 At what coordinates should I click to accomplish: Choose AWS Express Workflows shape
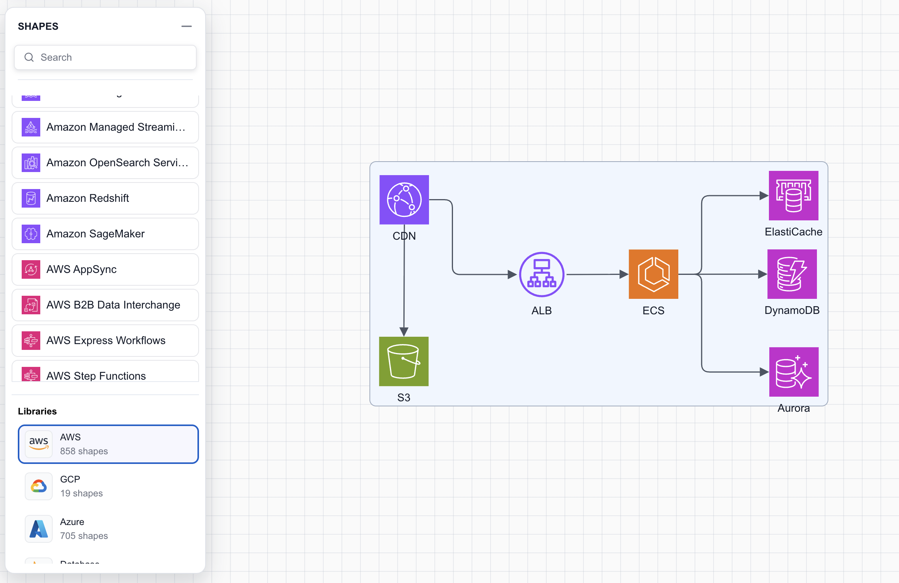point(105,341)
